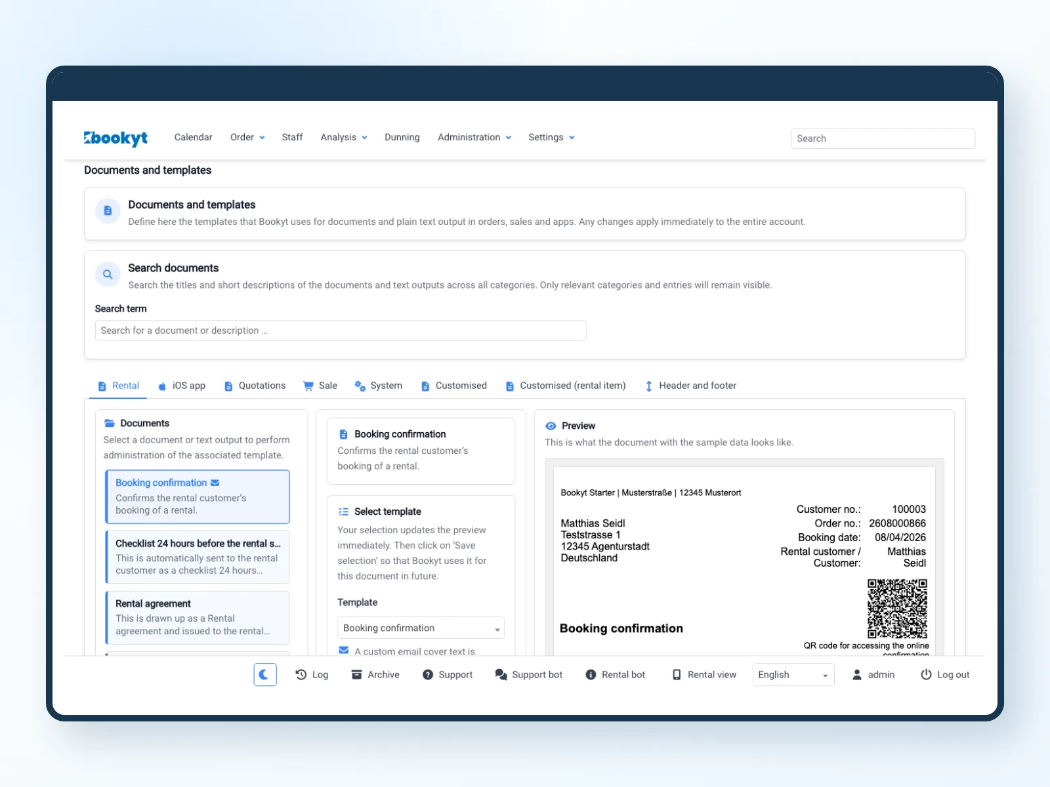Screen dimensions: 1050x787
Task: Click the Bookyt logo
Action: [x=115, y=138]
